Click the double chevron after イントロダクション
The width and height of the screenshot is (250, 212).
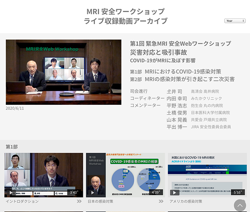coord(79,202)
